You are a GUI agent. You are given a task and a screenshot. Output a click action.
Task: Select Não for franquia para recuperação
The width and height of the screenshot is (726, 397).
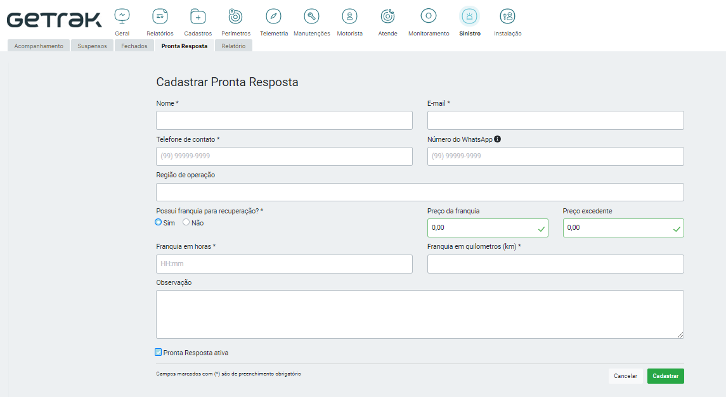click(x=186, y=222)
